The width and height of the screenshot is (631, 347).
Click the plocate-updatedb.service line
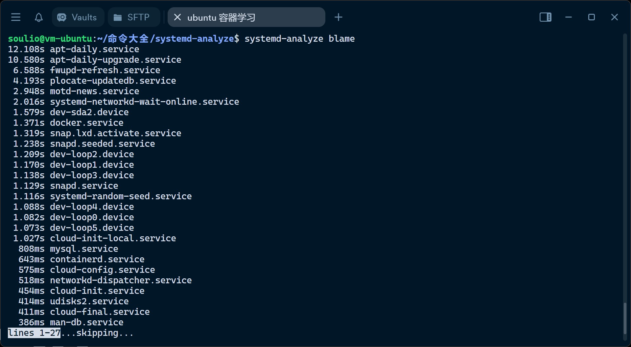[x=95, y=81]
